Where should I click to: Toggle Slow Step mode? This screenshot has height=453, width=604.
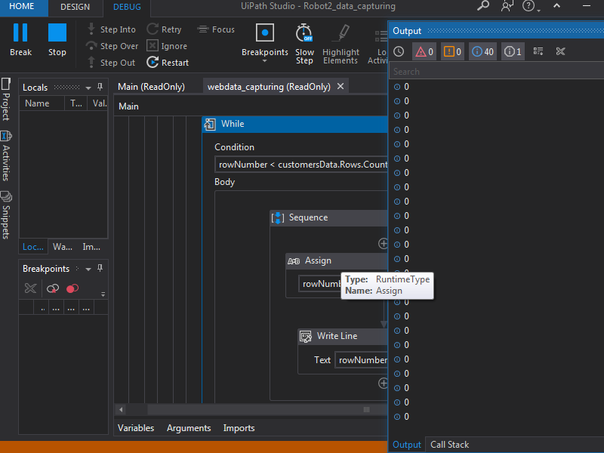[304, 44]
